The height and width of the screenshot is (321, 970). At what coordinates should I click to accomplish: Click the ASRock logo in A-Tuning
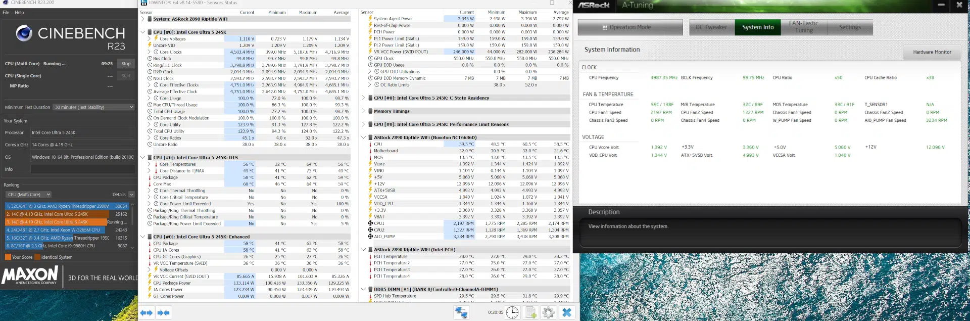tap(594, 6)
